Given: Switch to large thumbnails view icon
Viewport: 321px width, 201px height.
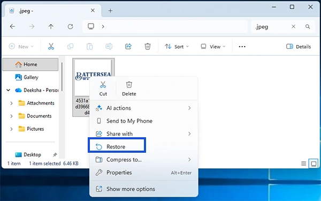Looking at the screenshot, I should (x=314, y=163).
